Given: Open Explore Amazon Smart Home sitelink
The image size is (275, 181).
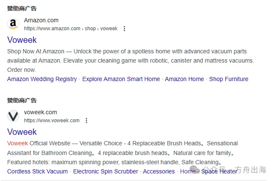Looking at the screenshot, I should point(121,79).
